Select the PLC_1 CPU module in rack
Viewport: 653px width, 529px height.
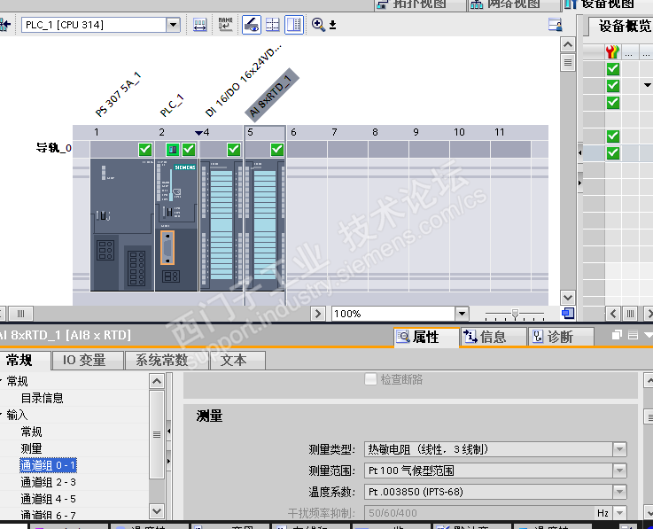coord(176,225)
